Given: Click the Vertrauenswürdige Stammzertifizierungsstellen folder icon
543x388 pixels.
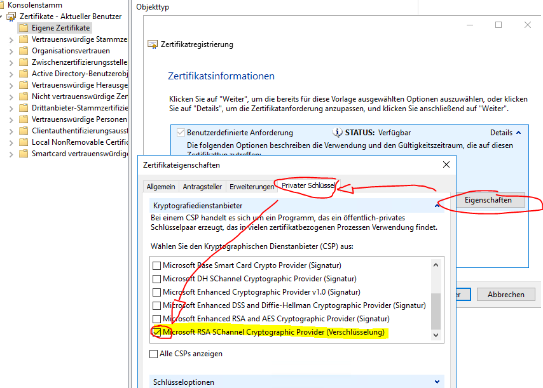Looking at the screenshot, I should [23, 39].
